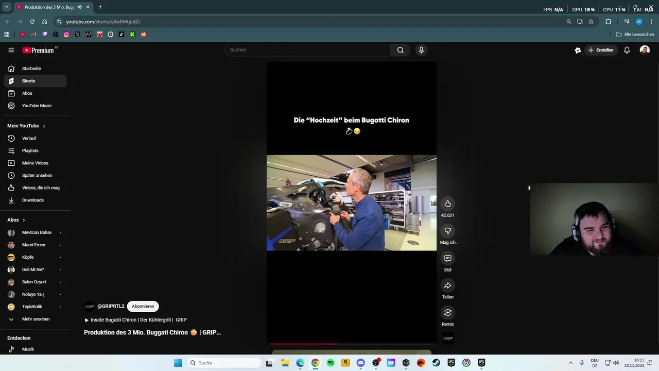Open Steam from the taskbar

(x=436, y=363)
